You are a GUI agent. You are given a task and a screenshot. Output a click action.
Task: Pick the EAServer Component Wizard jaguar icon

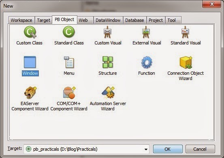pos(30,93)
